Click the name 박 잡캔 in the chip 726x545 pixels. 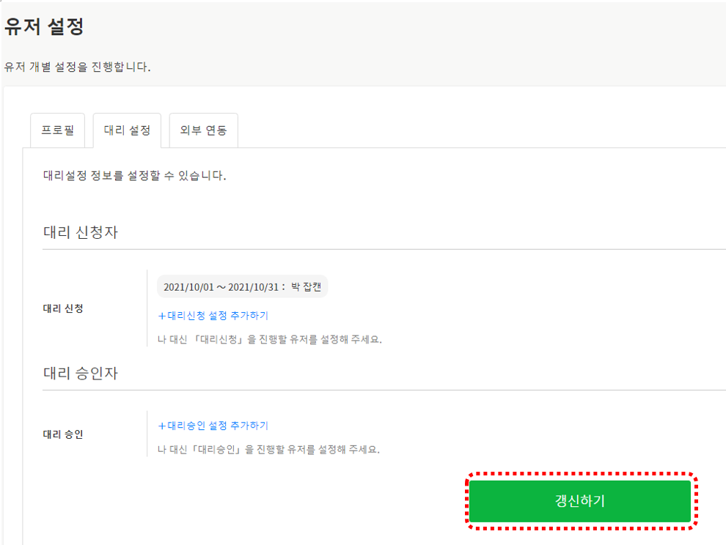tap(306, 286)
